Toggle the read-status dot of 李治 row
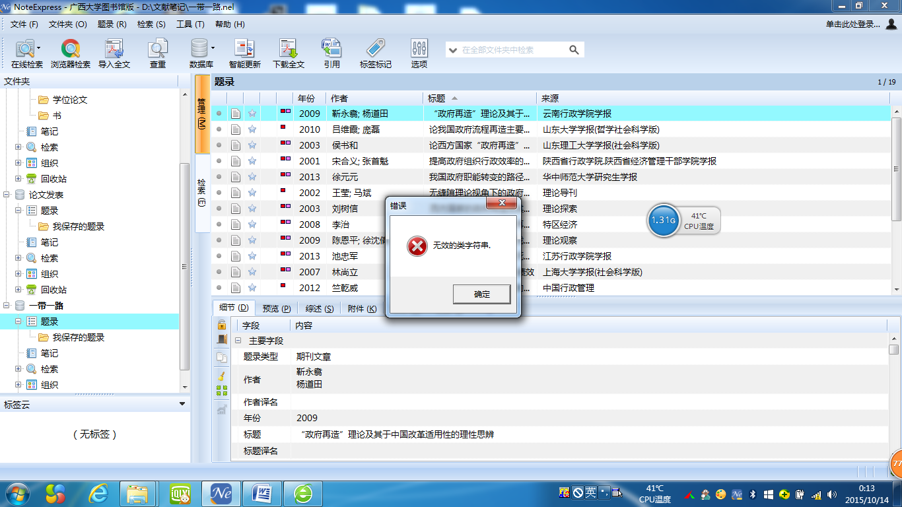The image size is (902, 507). click(x=219, y=224)
